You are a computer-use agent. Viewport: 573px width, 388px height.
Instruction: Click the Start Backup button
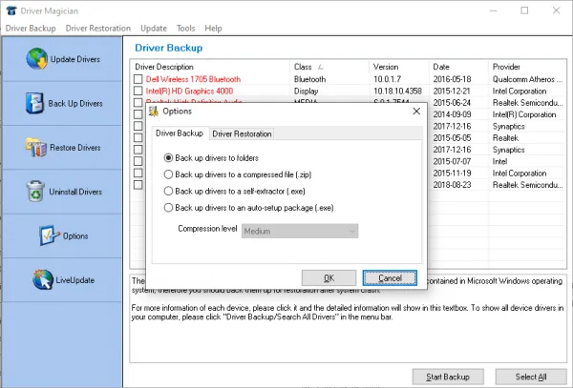[448, 377]
